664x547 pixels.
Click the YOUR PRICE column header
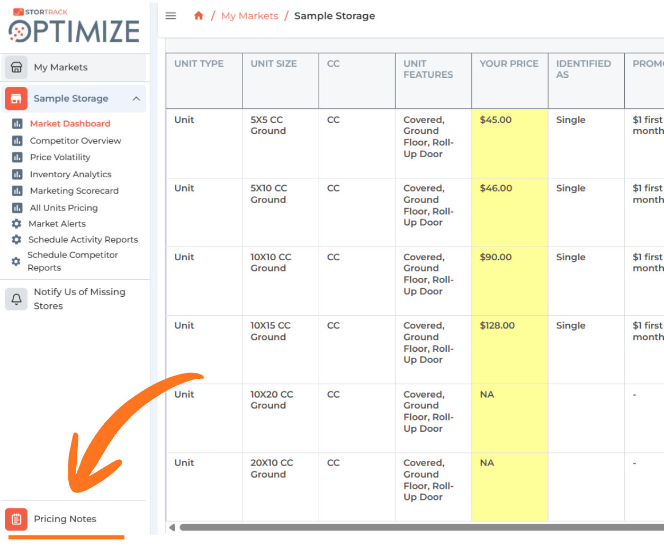[509, 64]
